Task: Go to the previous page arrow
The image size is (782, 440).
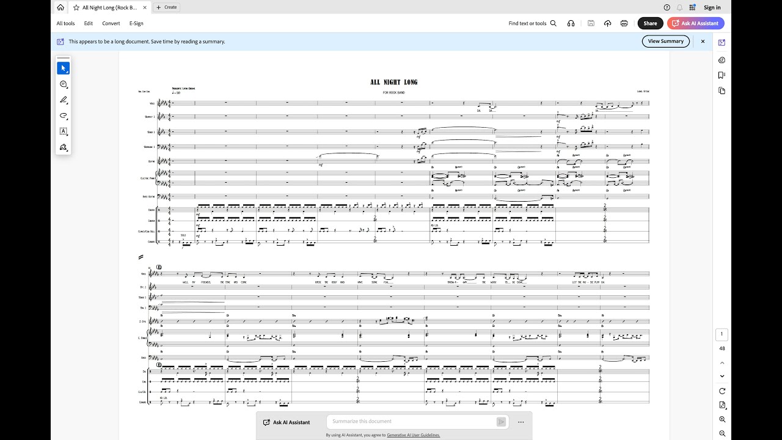Action: [x=722, y=362]
